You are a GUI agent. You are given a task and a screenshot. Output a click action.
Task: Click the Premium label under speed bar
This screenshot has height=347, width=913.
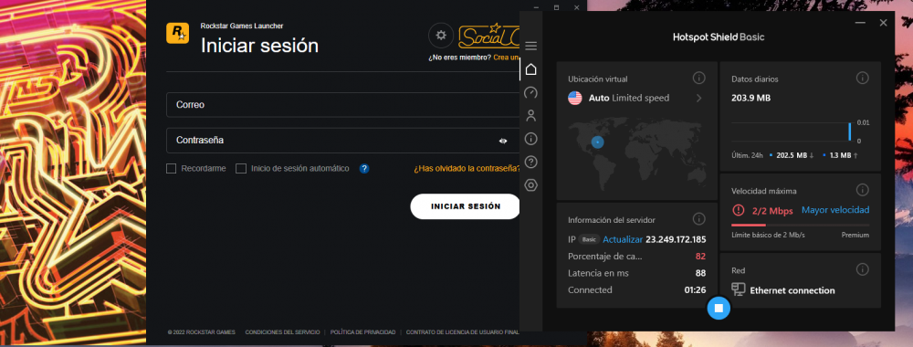pyautogui.click(x=855, y=236)
